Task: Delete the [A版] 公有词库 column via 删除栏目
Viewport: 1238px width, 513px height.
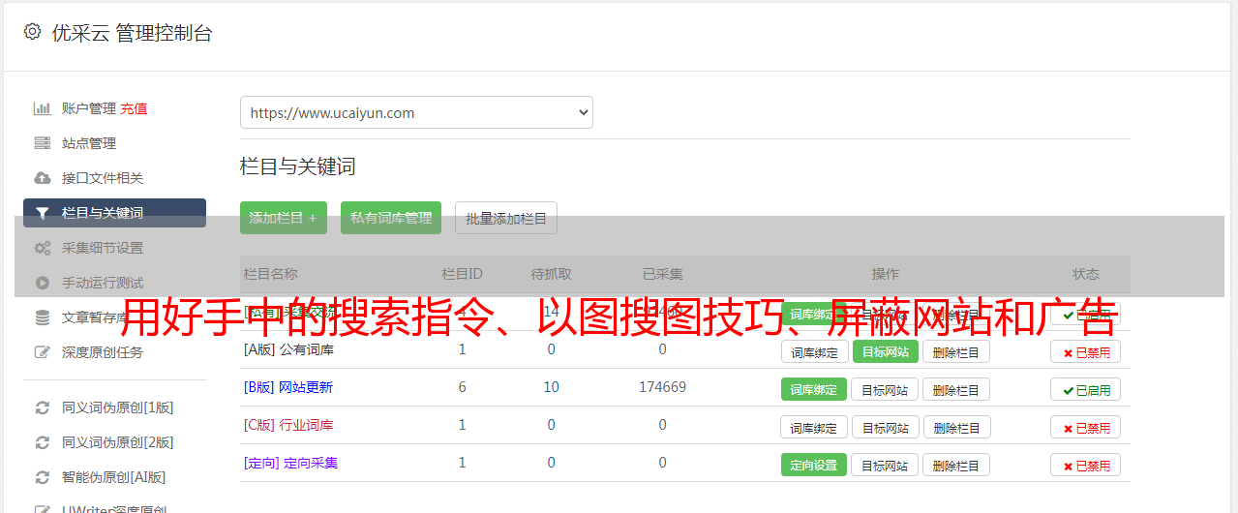Action: pos(956,352)
